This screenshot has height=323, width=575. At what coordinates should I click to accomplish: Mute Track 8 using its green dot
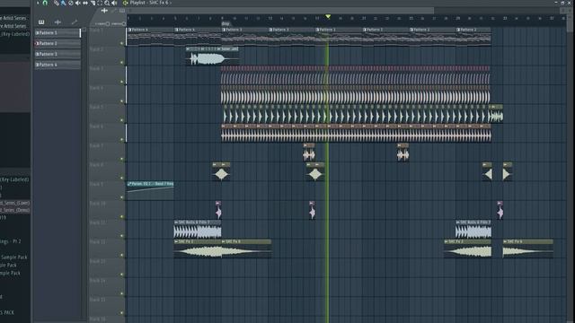pyautogui.click(x=122, y=178)
